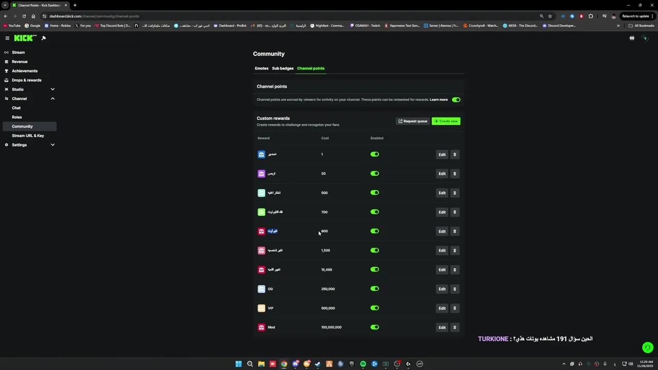
Task: Edit the VIP reward
Action: 442,308
